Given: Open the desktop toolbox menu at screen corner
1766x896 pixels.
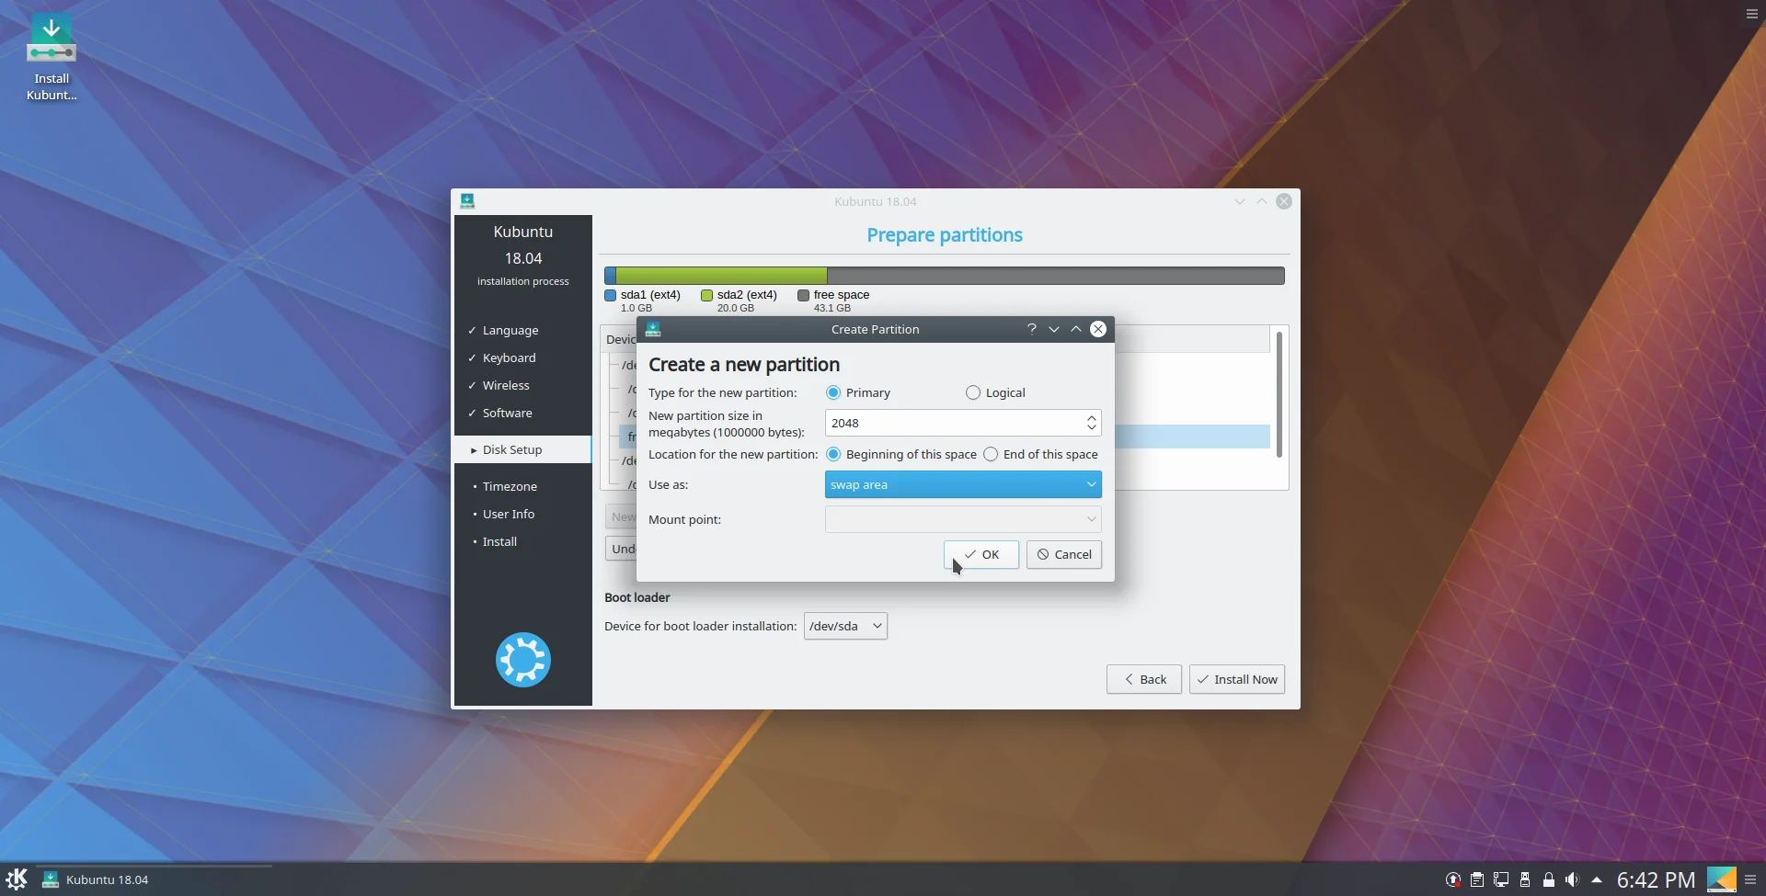Looking at the screenshot, I should coord(1752,14).
